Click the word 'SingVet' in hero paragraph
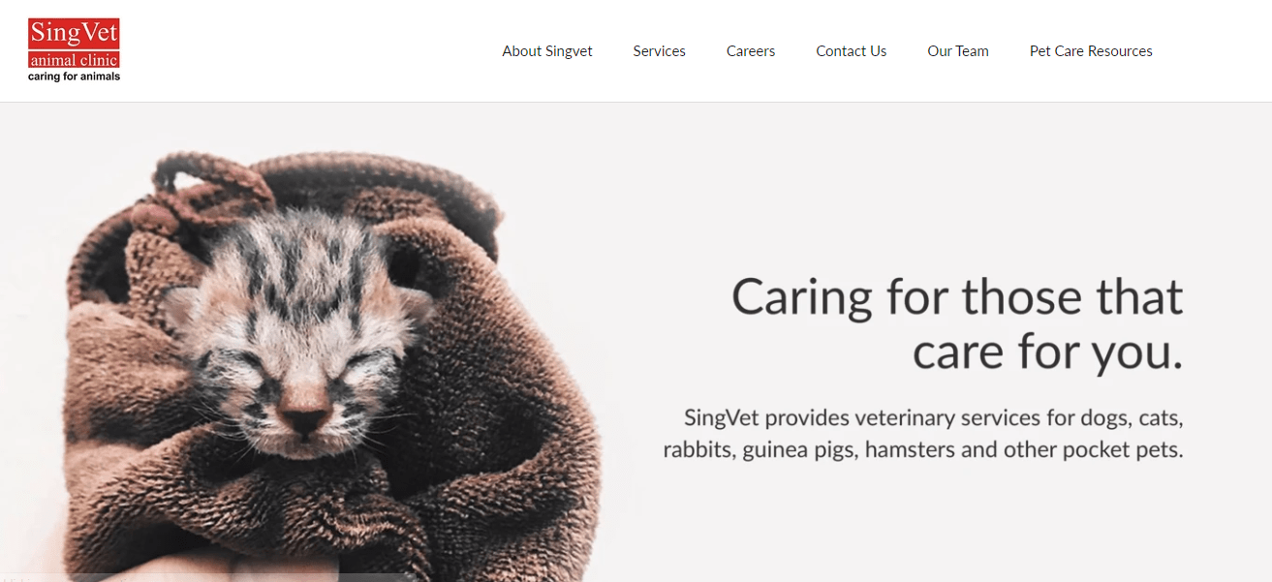The image size is (1272, 582). point(718,418)
